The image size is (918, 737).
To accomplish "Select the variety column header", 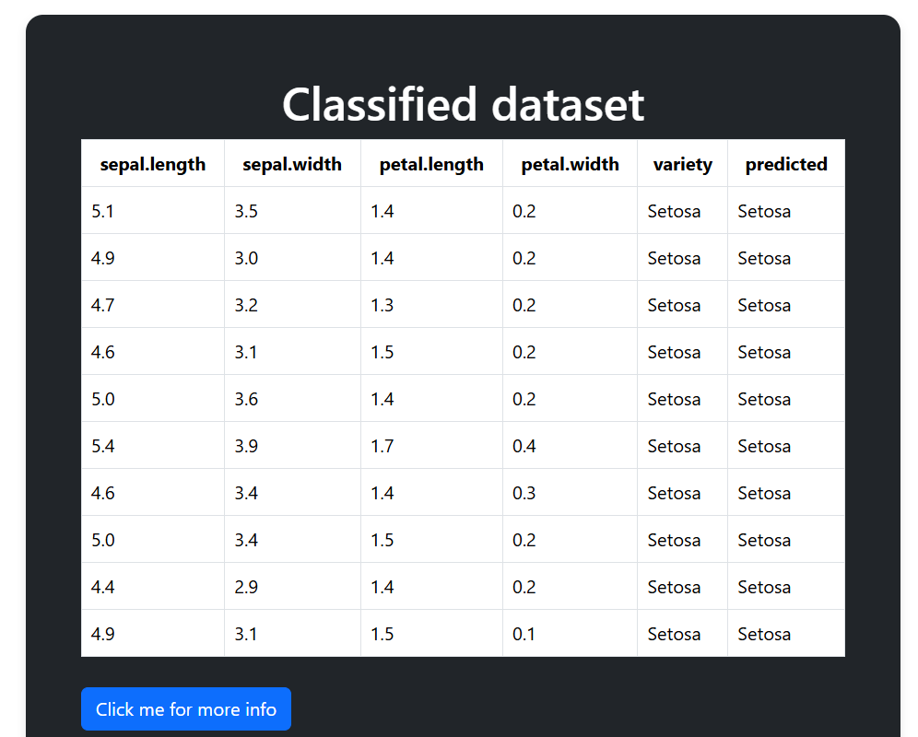I will coord(683,164).
